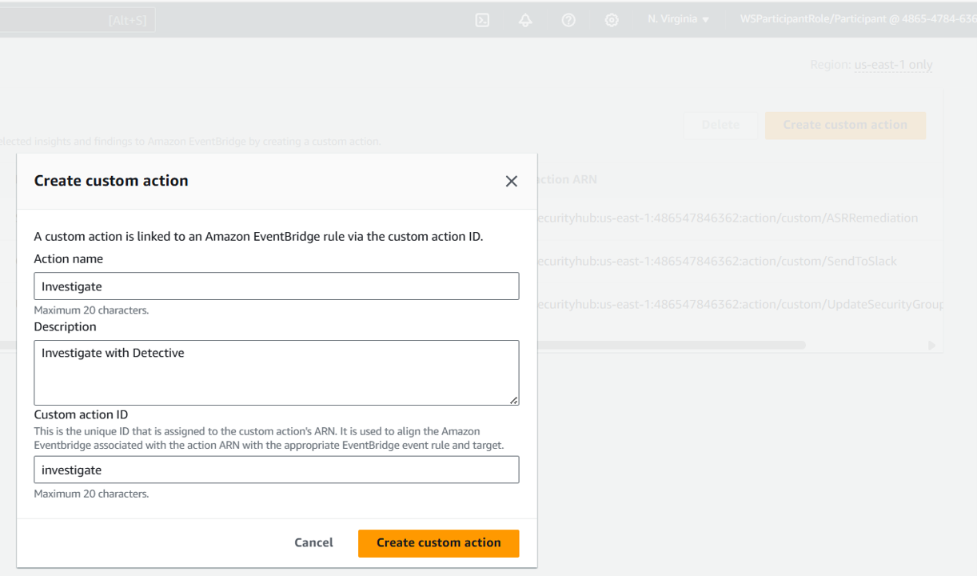Select the SendToSlack action ARN text
Viewport: 977px width, 576px height.
(x=717, y=261)
